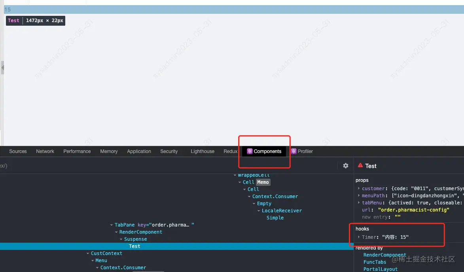Select the Empty component in tree
This screenshot has width=464, height=272.
tap(264, 204)
